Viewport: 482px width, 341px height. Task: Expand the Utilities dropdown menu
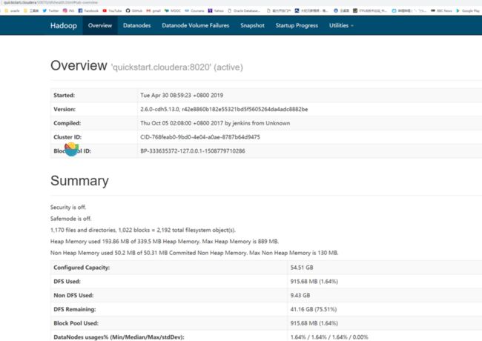click(x=341, y=25)
